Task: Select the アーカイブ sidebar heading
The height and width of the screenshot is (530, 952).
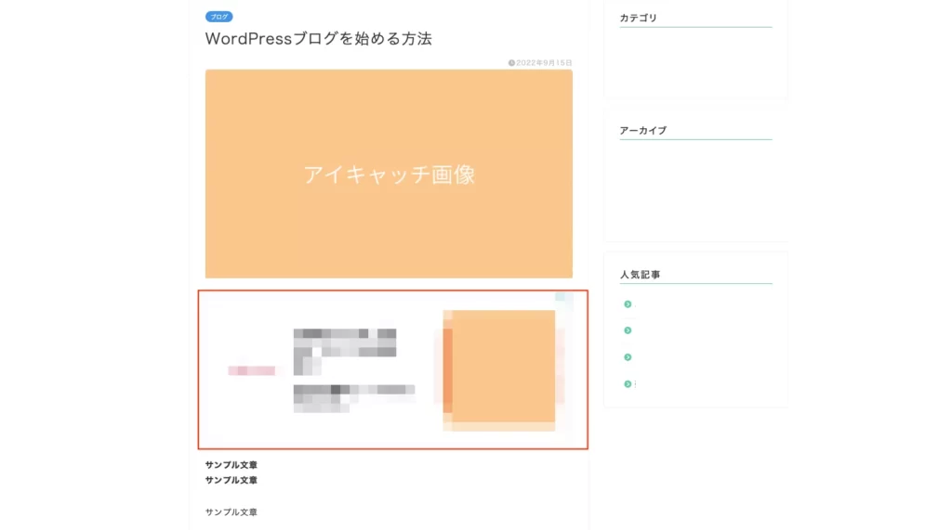Action: pyautogui.click(x=643, y=130)
